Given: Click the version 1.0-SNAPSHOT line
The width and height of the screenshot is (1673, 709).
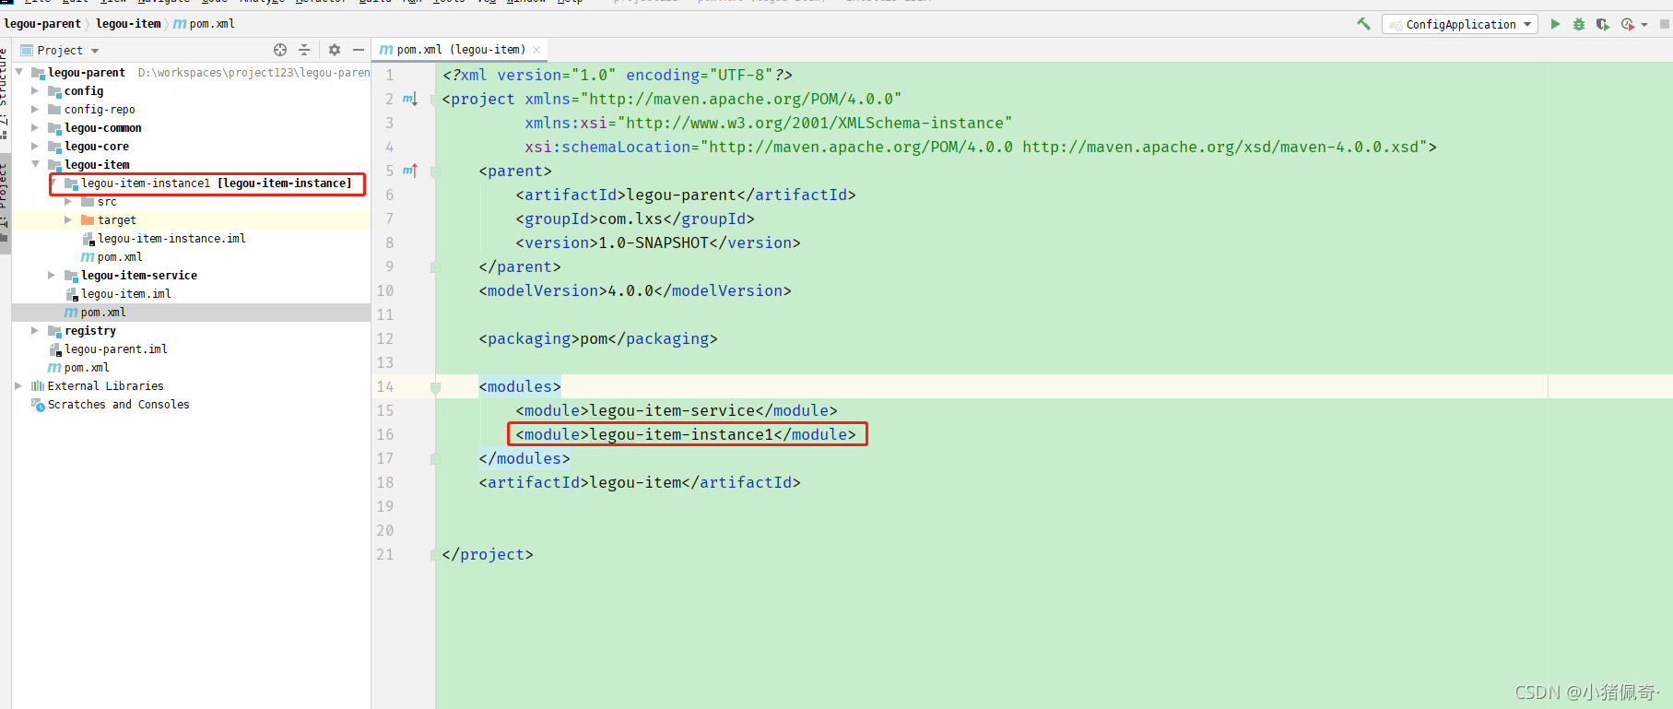Looking at the screenshot, I should click(x=658, y=242).
